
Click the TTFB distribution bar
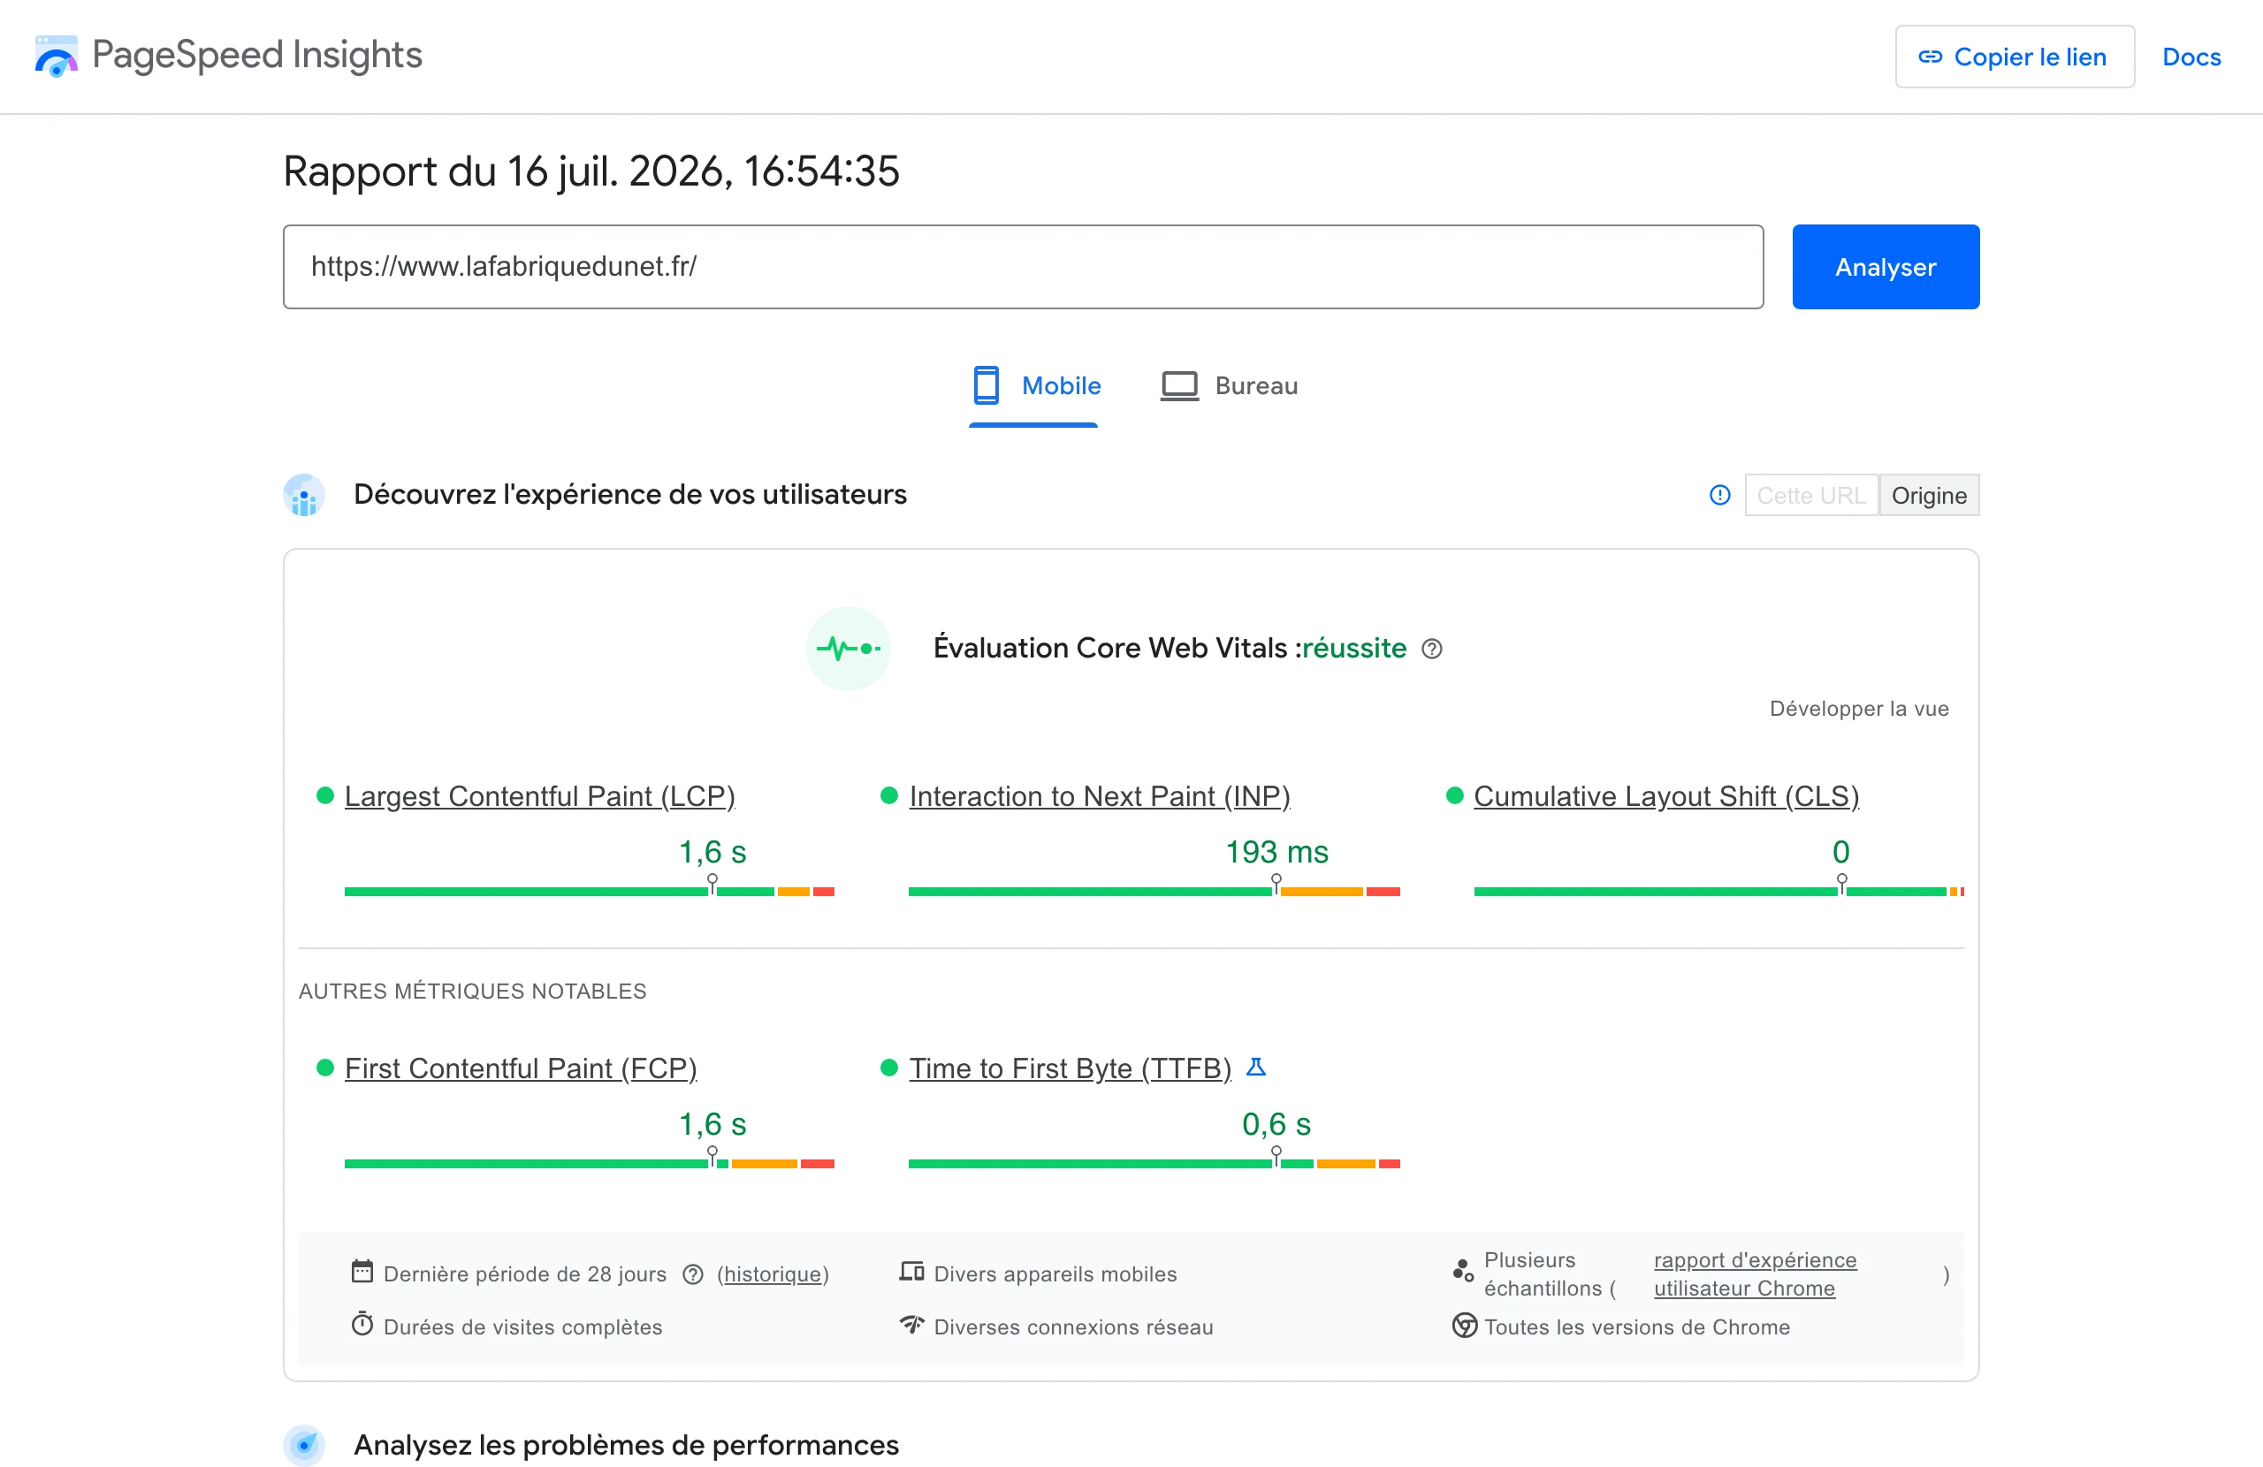[1154, 1163]
